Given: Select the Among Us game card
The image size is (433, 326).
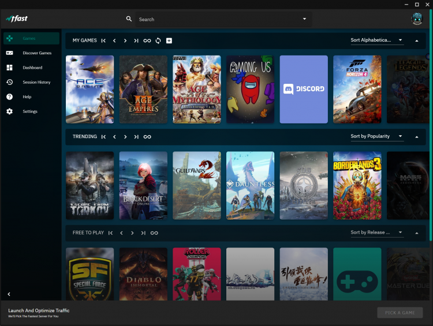Looking at the screenshot, I should 250,90.
